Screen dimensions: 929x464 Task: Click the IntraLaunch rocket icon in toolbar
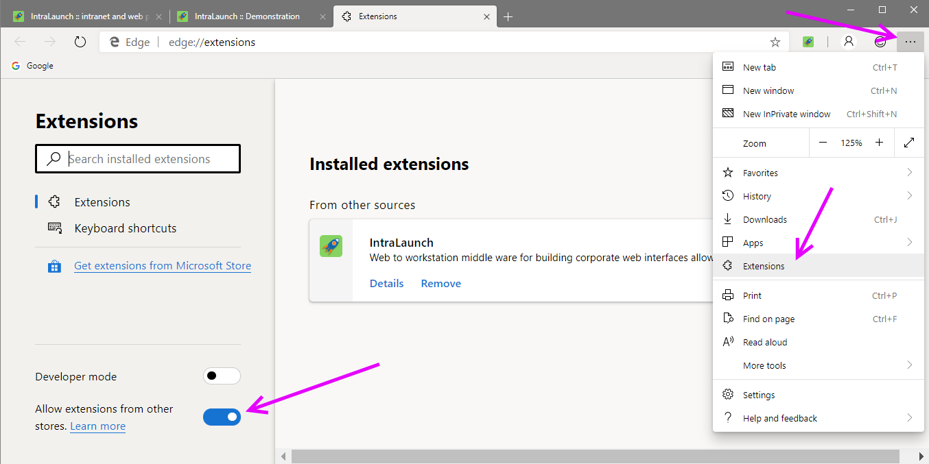click(808, 42)
